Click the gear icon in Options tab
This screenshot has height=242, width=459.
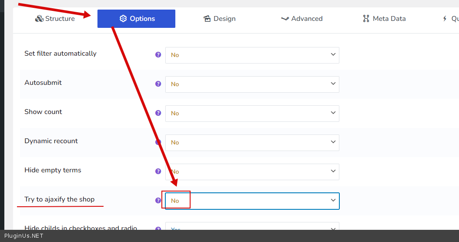[123, 19]
